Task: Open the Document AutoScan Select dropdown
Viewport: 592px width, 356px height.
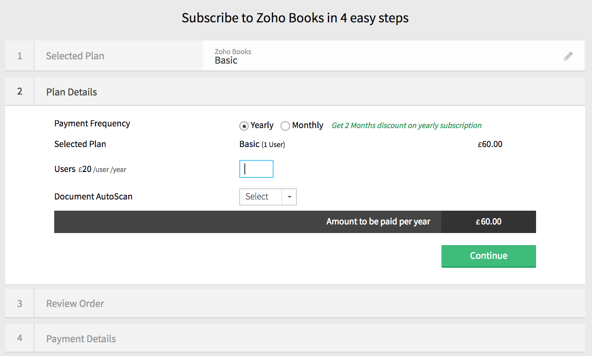Action: pos(261,197)
